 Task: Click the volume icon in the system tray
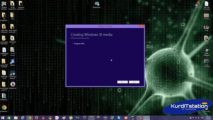[x=199, y=118]
